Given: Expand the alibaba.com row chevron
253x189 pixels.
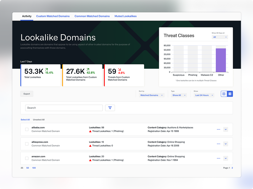Looking at the screenshot, I should 226,129.
